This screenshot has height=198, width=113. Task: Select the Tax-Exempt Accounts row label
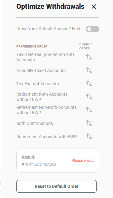click(x=38, y=84)
